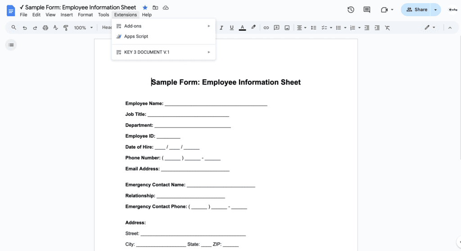Screen dimensions: 461x251
Task: Insert a bulleted list
Action: (x=339, y=27)
